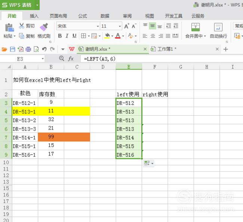The image size is (243, 222).
Task: Open the 公式 (Formulas) ribbon tab
Action: (82, 16)
